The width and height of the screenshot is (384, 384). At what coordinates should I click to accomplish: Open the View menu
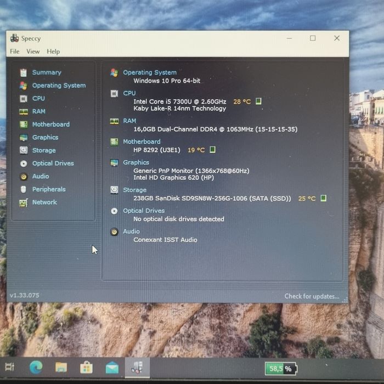(x=33, y=52)
